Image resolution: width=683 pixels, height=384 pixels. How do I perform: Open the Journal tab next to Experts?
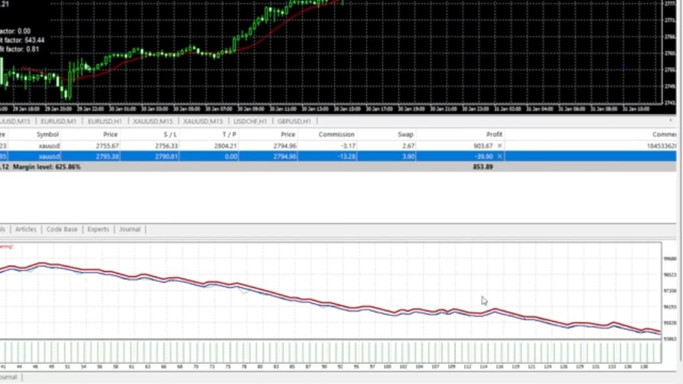click(130, 229)
